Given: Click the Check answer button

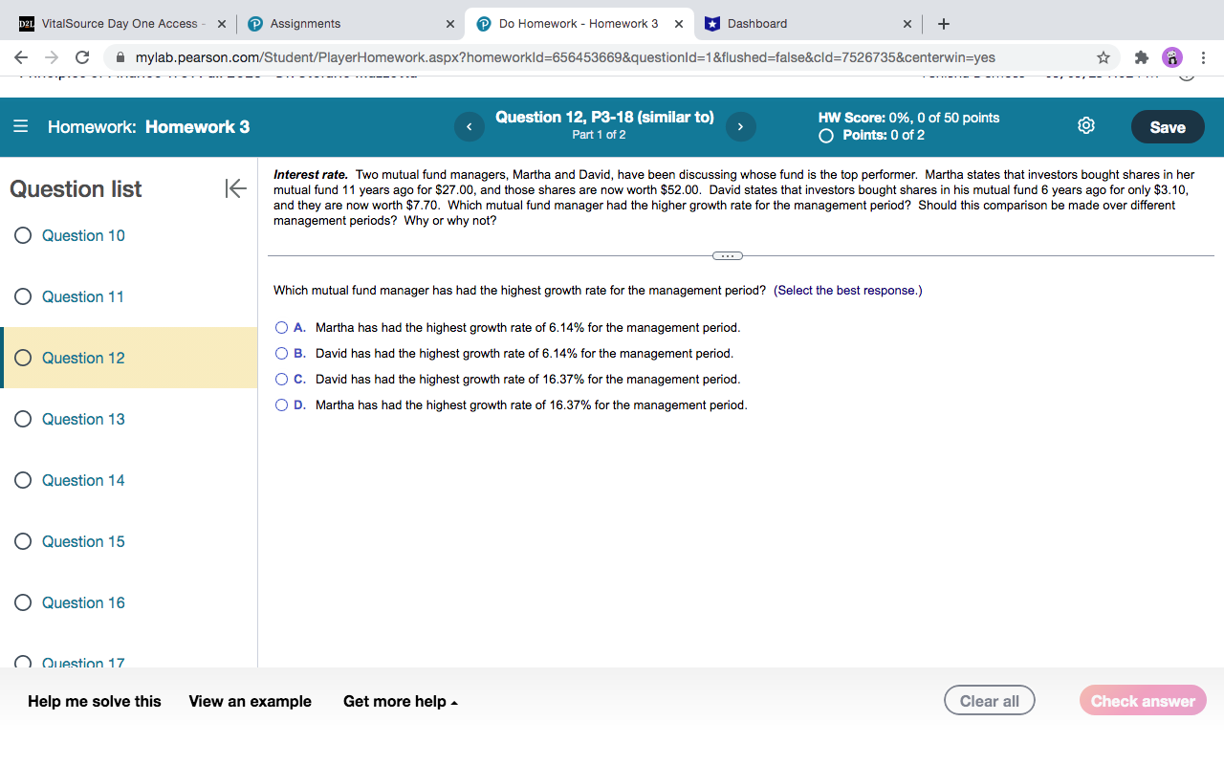Looking at the screenshot, I should pos(1143,700).
